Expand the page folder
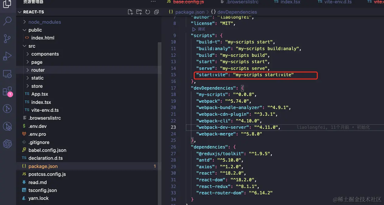Image resolution: width=384 pixels, height=205 pixels. [x=28, y=62]
